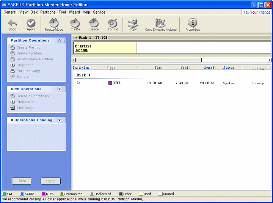Click the disk map right scroll arrow
The width and height of the screenshot is (273, 203).
(269, 60)
